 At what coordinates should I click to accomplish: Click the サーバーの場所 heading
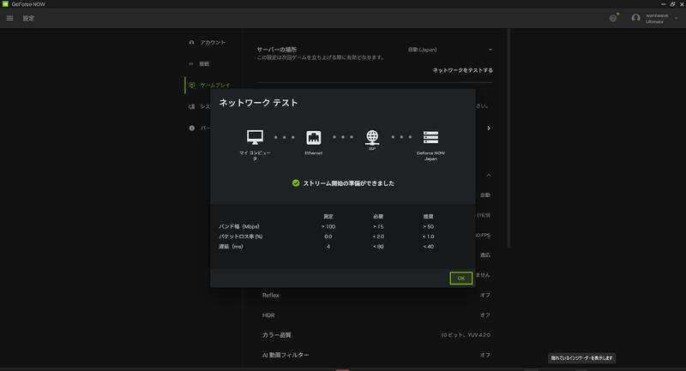276,50
